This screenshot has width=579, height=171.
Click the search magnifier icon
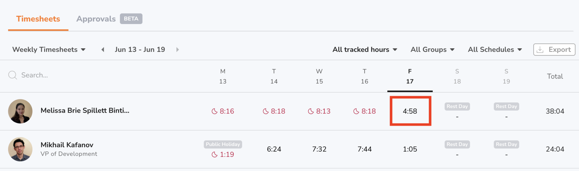coord(13,75)
